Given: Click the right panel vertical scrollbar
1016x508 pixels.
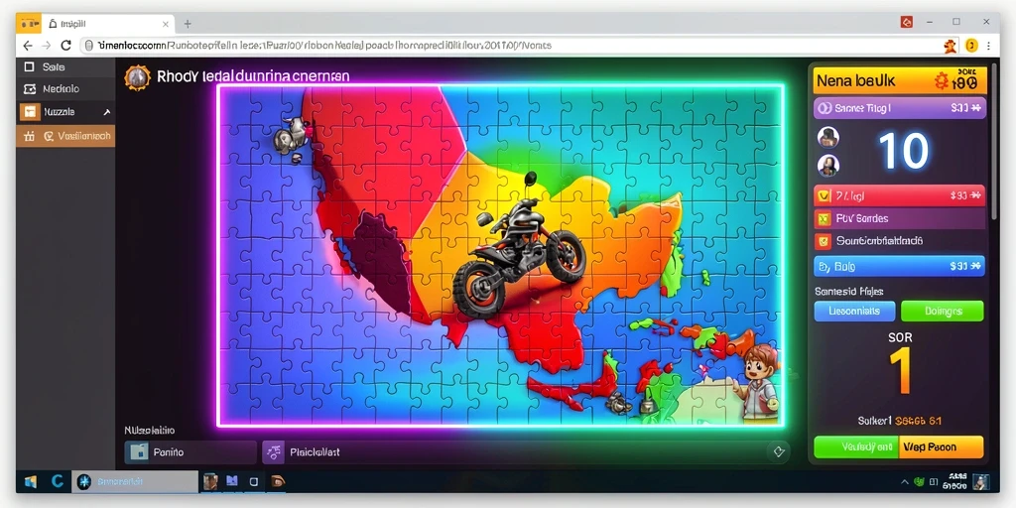Looking at the screenshot, I should click(x=994, y=143).
